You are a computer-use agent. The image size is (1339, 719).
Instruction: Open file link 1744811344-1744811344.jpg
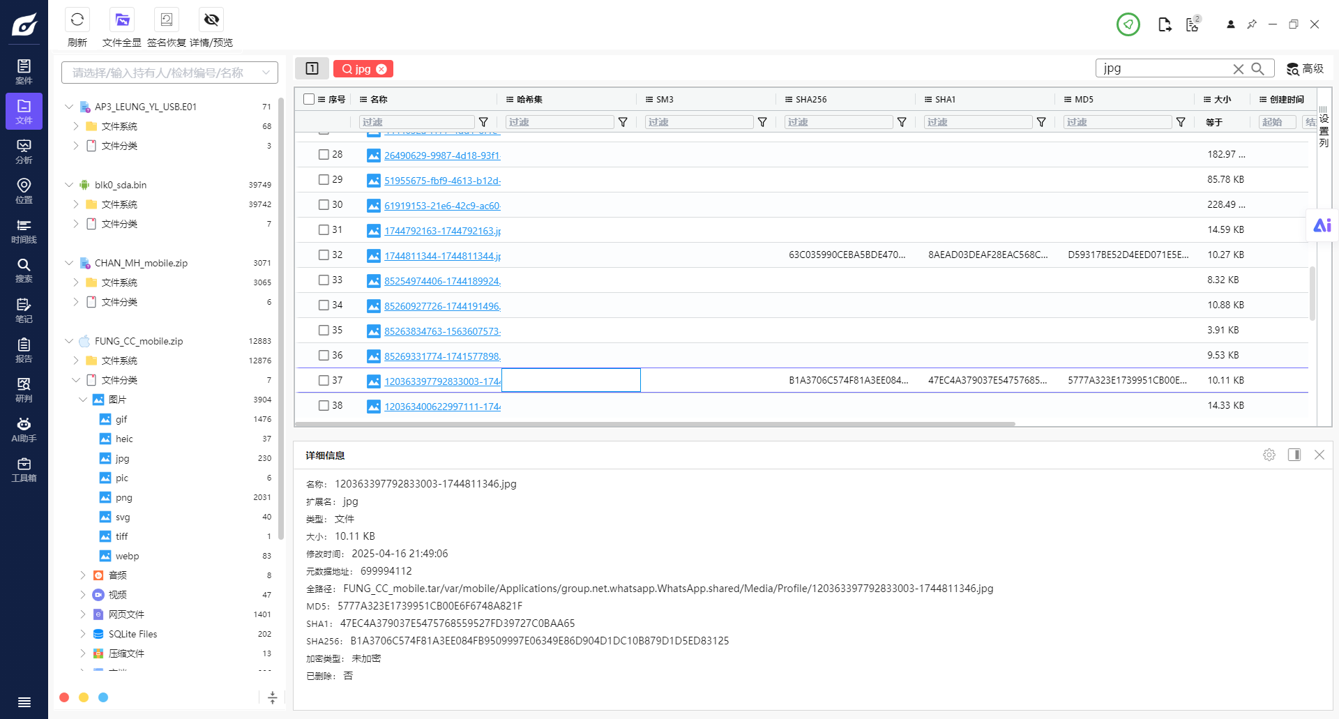point(442,256)
